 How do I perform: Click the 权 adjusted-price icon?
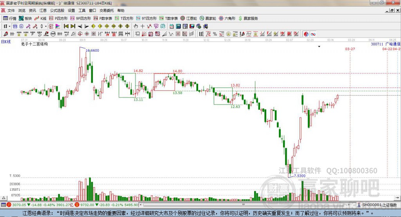tap(51, 26)
